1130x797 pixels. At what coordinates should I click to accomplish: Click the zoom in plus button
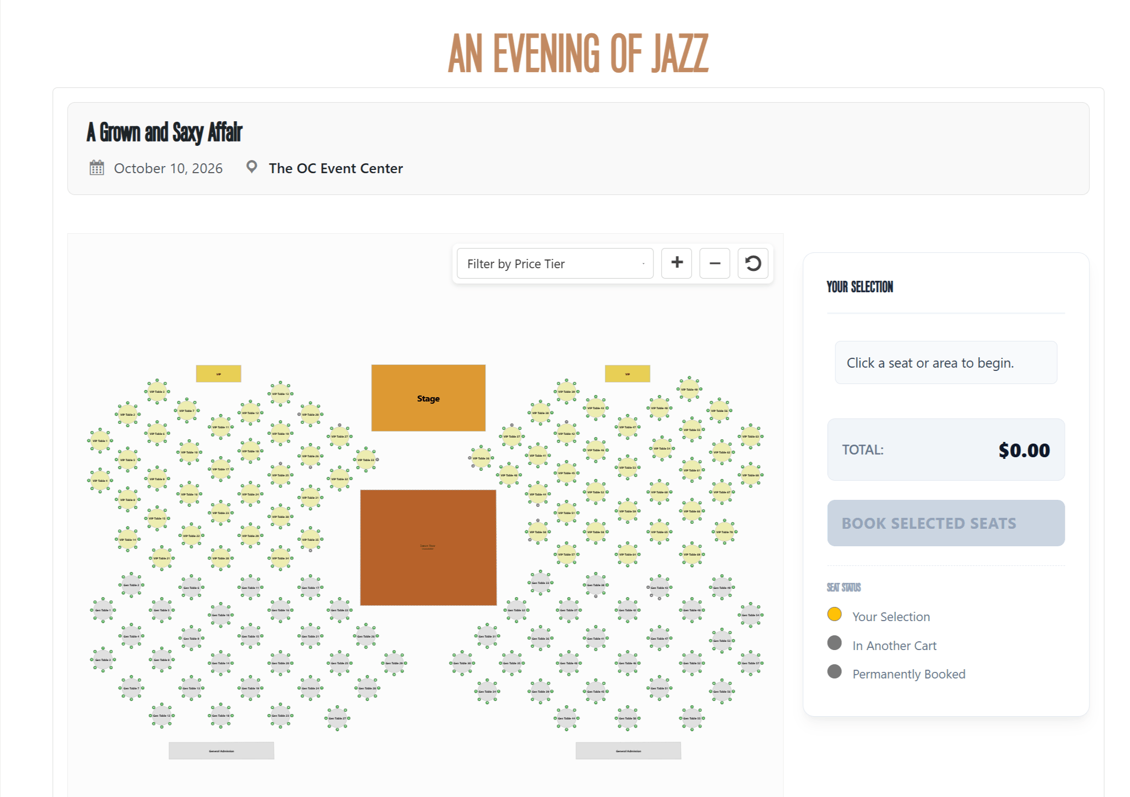676,263
